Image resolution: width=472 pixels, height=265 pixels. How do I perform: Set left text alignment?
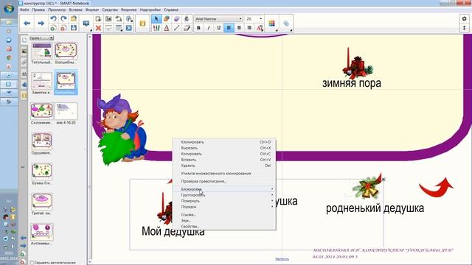pyautogui.click(x=229, y=28)
